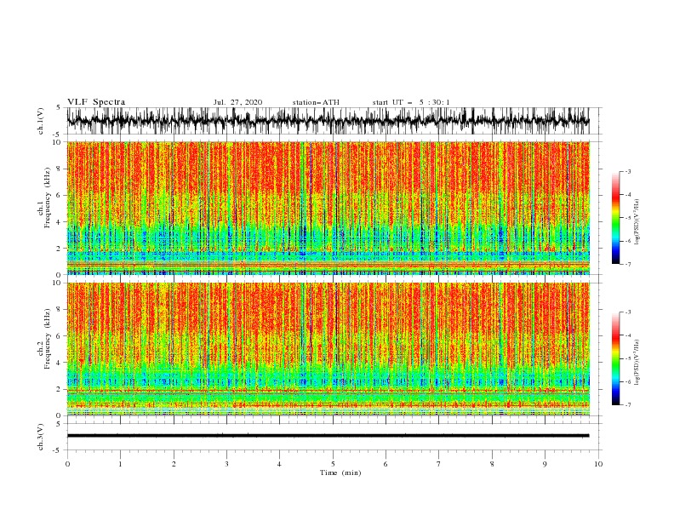
Task: Click the "VLF Spectra" plot title
Action: click(x=96, y=102)
